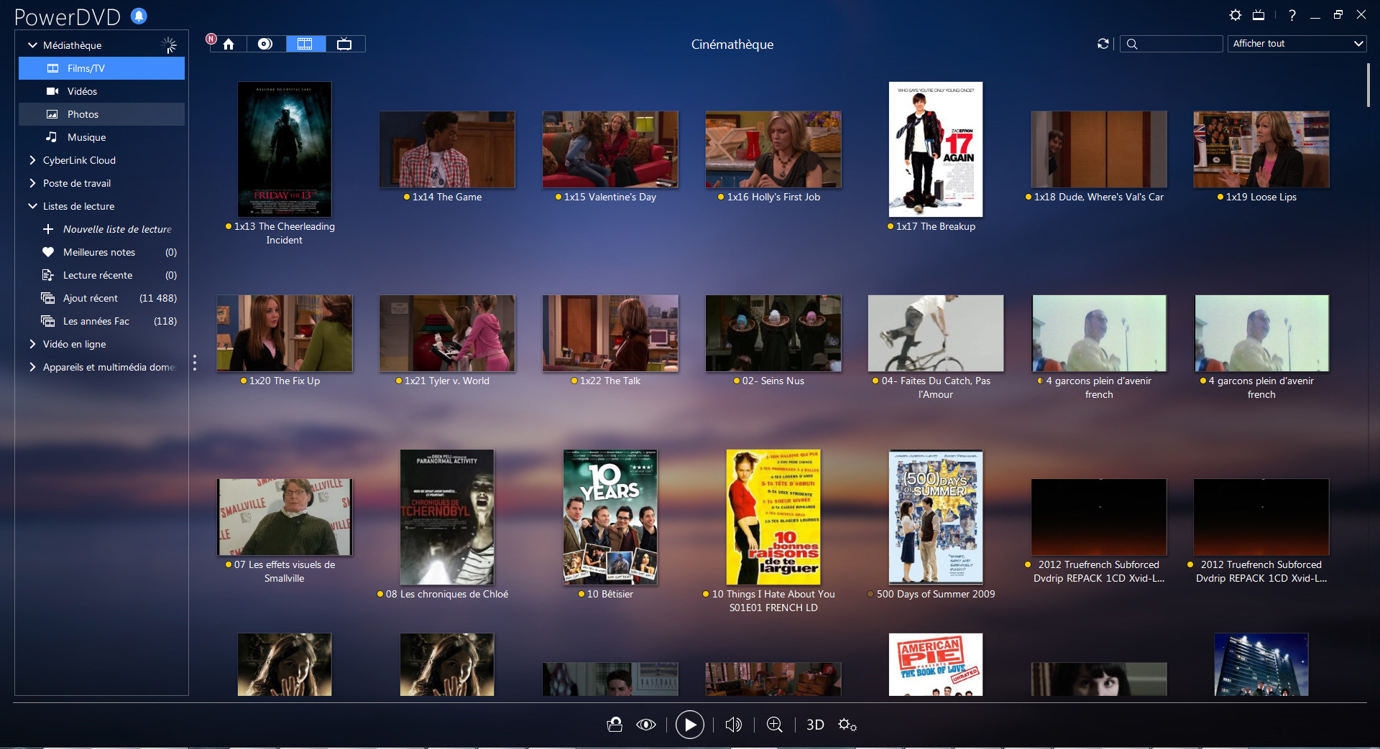Click the Musique note icon
The image size is (1380, 749).
click(52, 136)
